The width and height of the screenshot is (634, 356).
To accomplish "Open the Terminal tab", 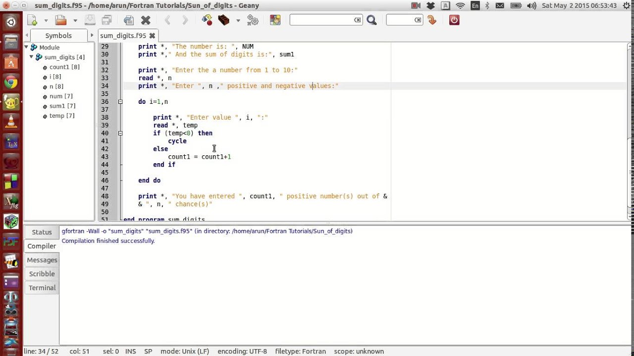I will coord(42,288).
